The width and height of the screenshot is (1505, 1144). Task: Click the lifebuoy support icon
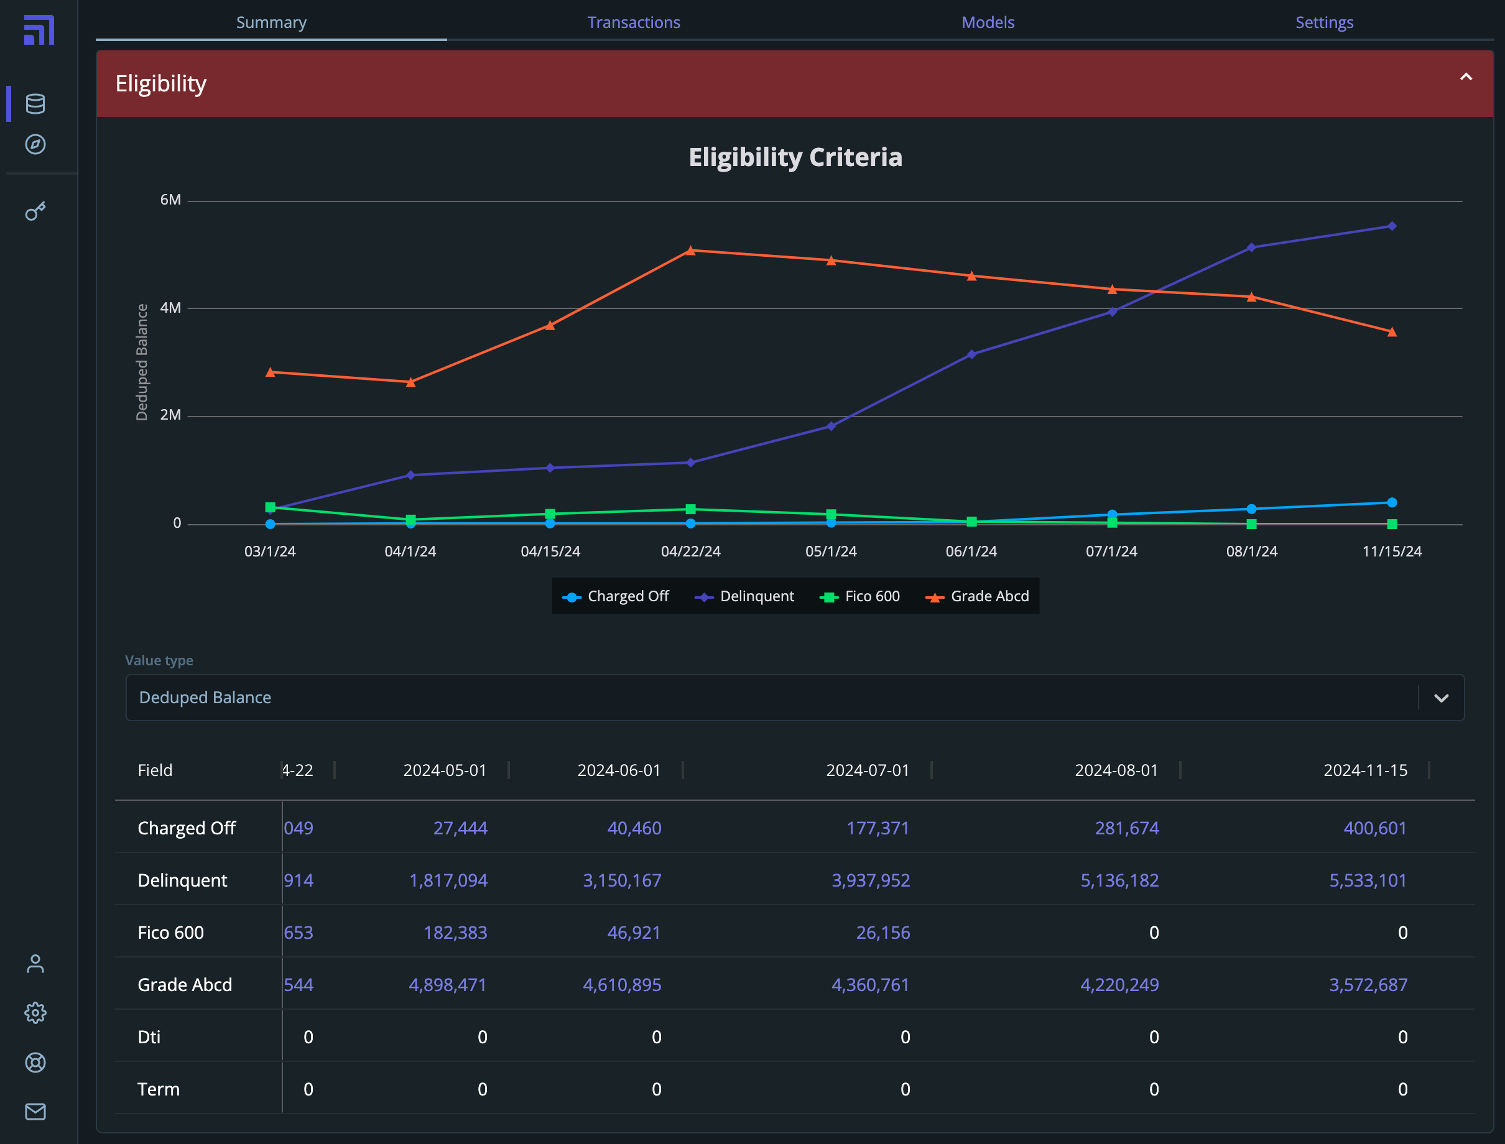[35, 1063]
